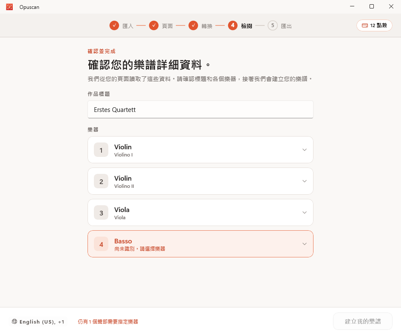This screenshot has width=401, height=335.
Task: Expand the Violino II instrument chevron
Action: tap(304, 181)
